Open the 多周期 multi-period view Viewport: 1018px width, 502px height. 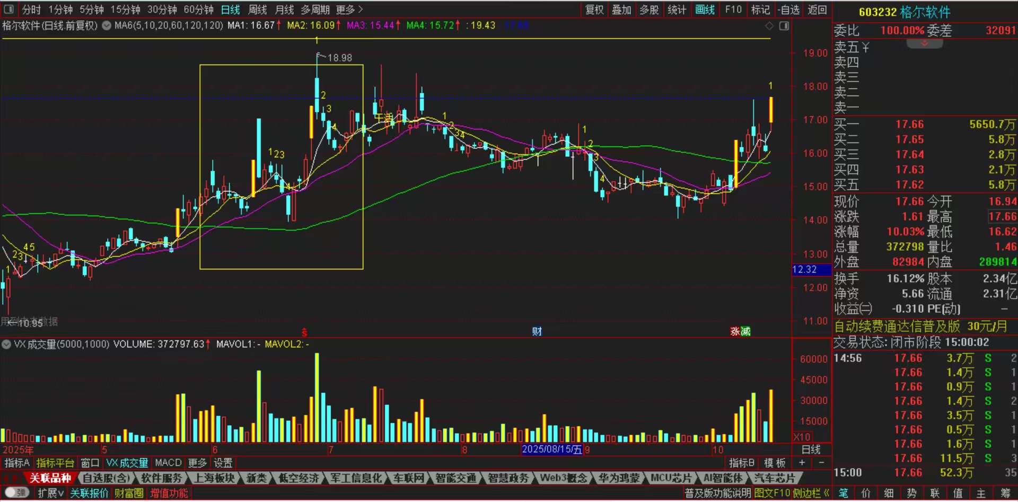pos(315,10)
